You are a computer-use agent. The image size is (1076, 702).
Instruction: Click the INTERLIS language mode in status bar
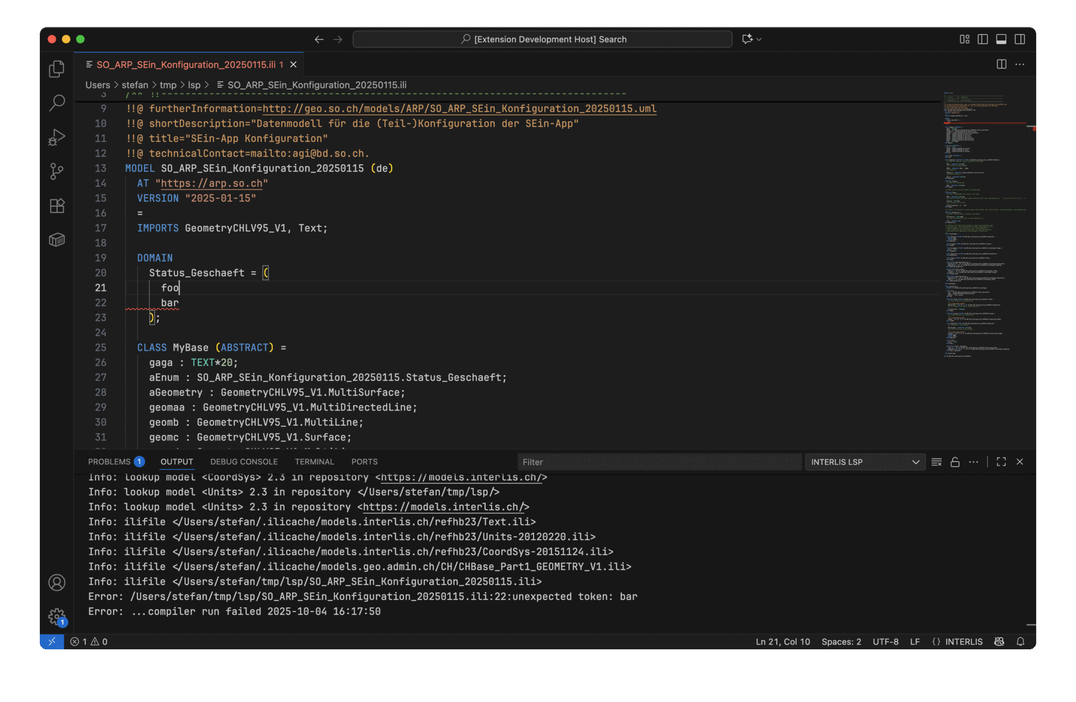coord(963,641)
